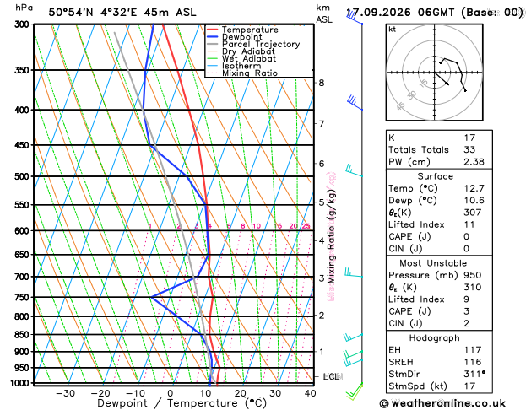Click the PW (cm) value 2.38
Image resolution: width=531 pixels, height=410 pixels.
click(x=474, y=162)
